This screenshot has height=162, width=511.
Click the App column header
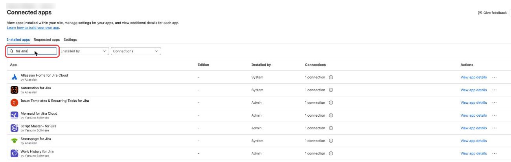coord(13,65)
